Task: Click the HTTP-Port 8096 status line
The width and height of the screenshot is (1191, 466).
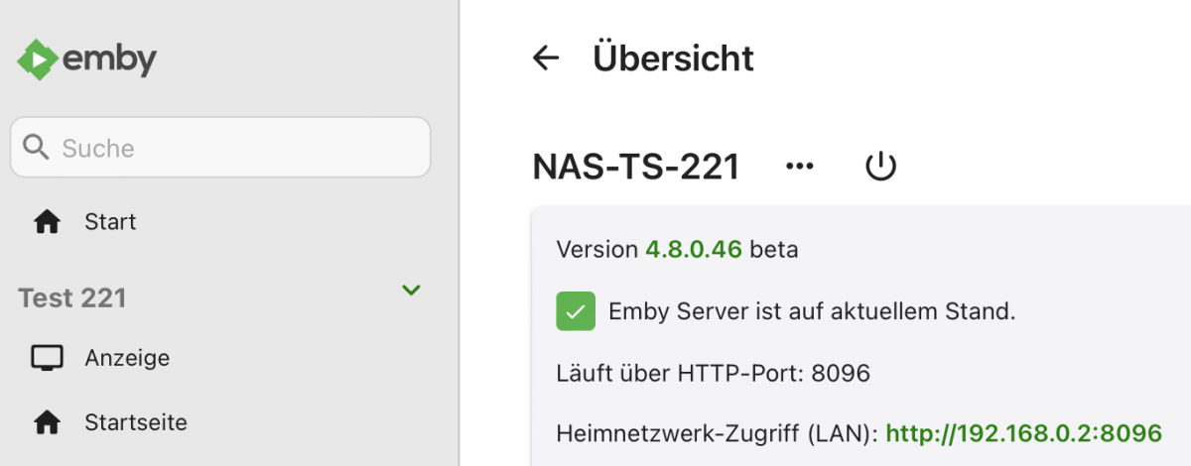Action: 713,374
